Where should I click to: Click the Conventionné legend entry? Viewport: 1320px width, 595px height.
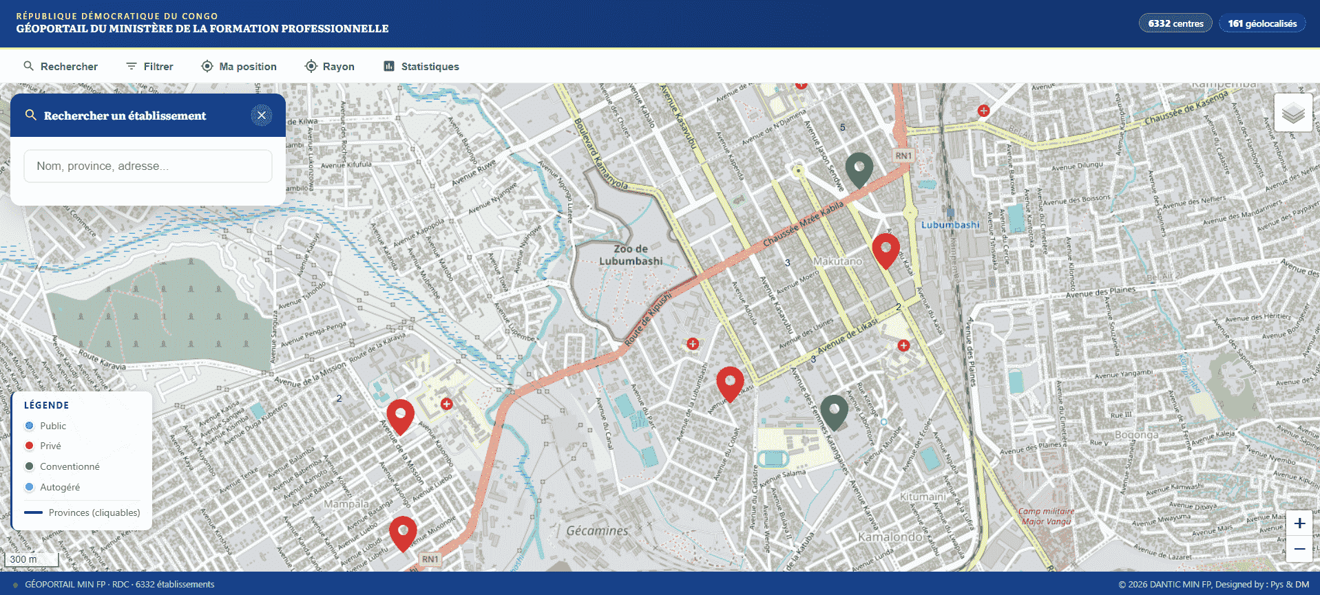(x=62, y=466)
